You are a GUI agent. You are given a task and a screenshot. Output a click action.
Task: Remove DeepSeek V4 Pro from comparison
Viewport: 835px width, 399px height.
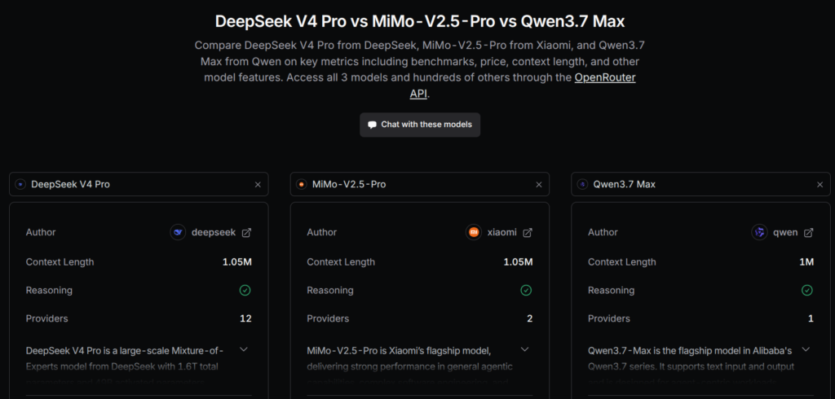click(x=258, y=185)
